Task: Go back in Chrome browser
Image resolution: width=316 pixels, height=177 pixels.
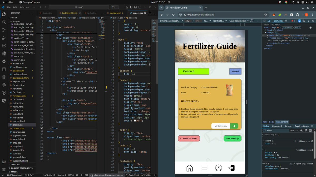Action: [x=161, y=15]
